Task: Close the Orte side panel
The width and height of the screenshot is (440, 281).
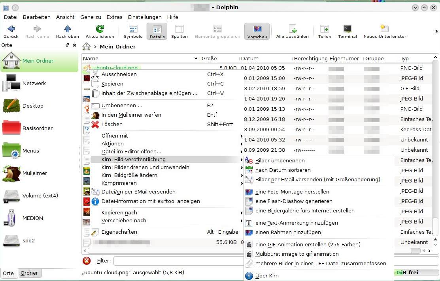Action: (74, 45)
